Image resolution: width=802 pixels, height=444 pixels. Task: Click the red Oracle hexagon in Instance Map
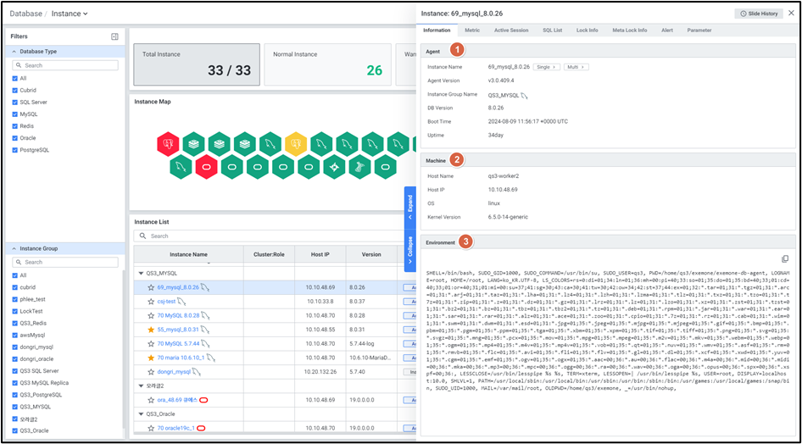204,167
